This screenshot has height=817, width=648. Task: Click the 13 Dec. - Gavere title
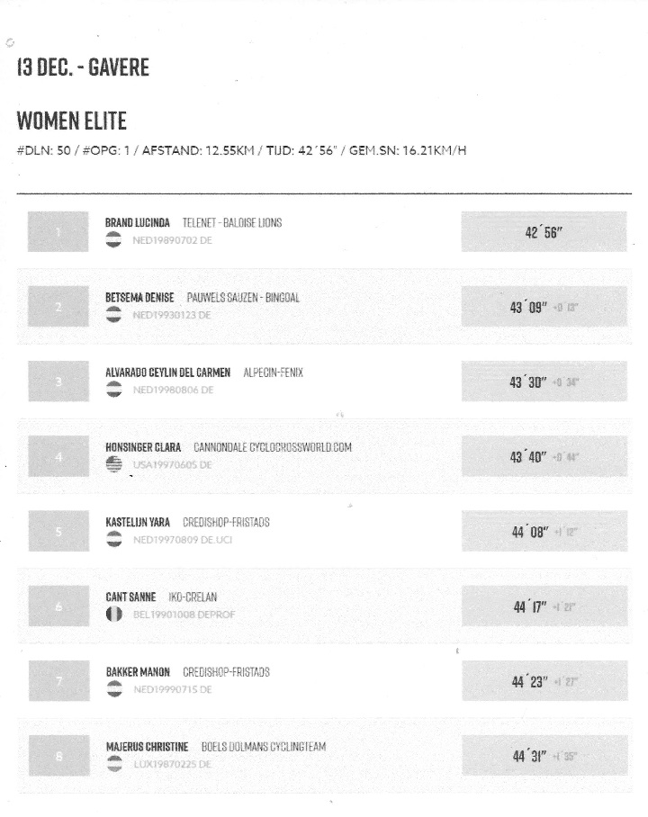tap(83, 68)
